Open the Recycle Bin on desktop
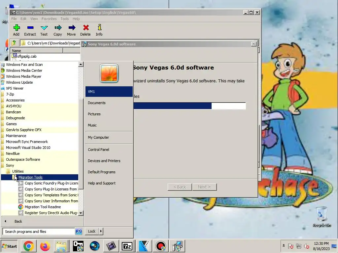Viewport: 338px width, 253px height. click(x=321, y=217)
